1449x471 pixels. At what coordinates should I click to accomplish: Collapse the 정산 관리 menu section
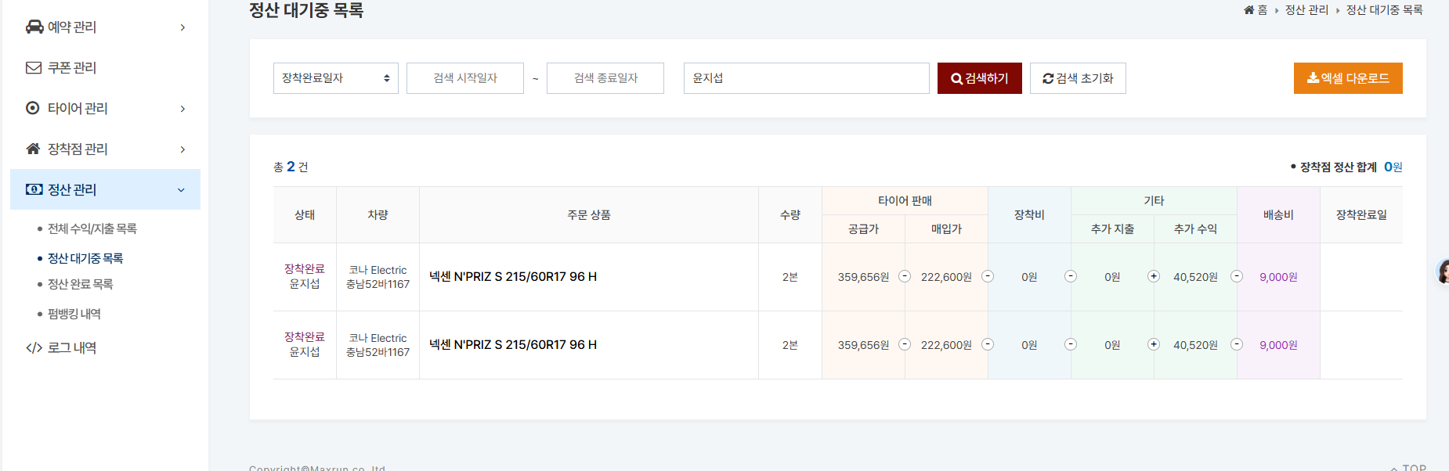[x=181, y=190]
